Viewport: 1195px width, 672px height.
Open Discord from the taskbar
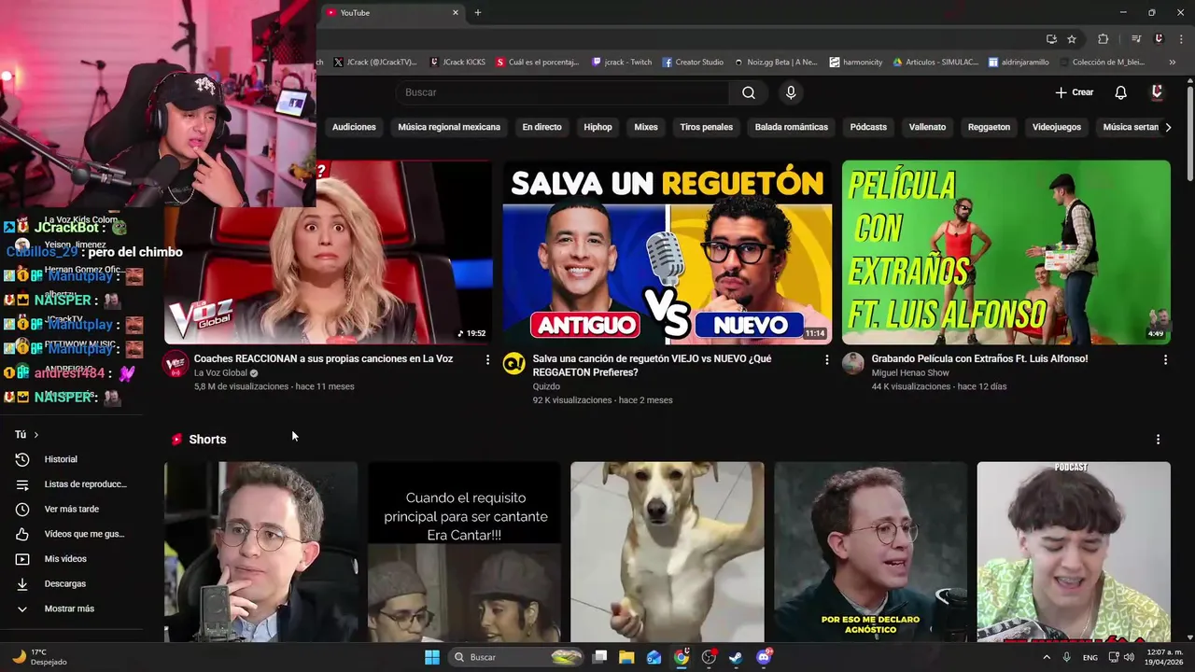[x=764, y=657]
